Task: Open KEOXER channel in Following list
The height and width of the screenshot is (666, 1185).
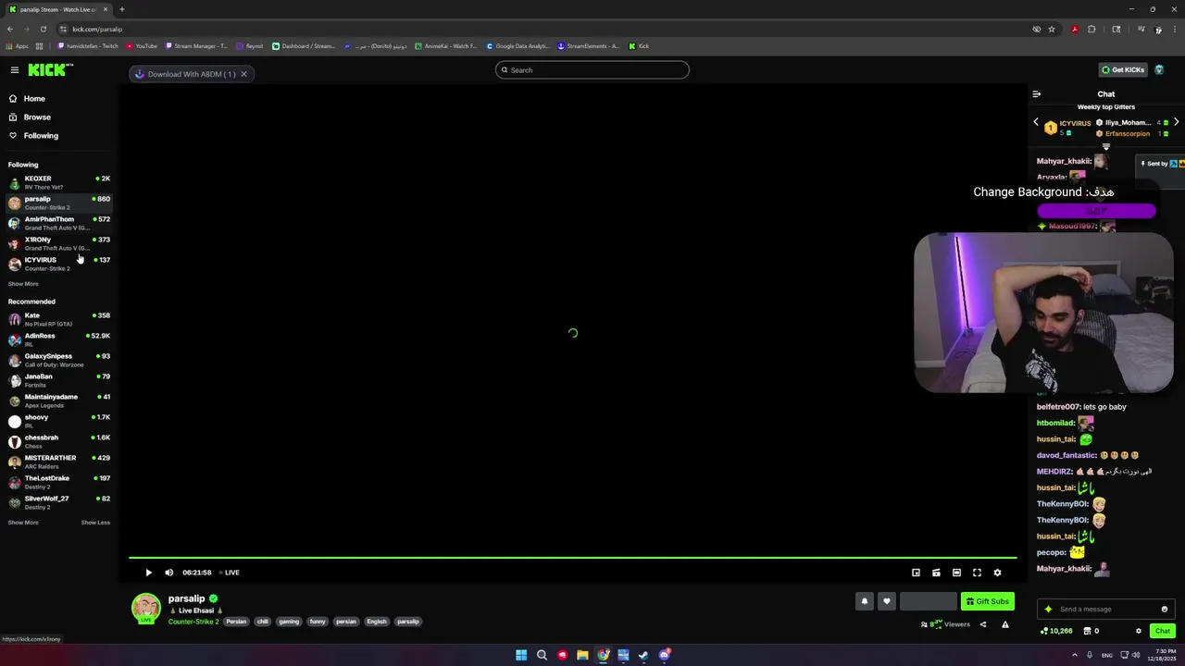Action: click(58, 182)
